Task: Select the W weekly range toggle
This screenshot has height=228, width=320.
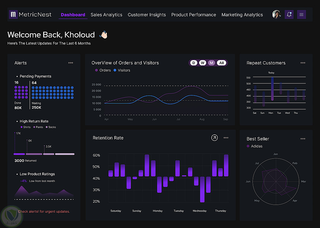Action: [x=203, y=63]
